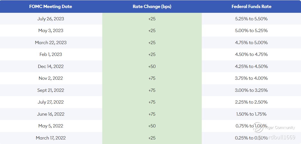
Task: Select the Feb 1, 2023 row date
Action: (x=51, y=54)
